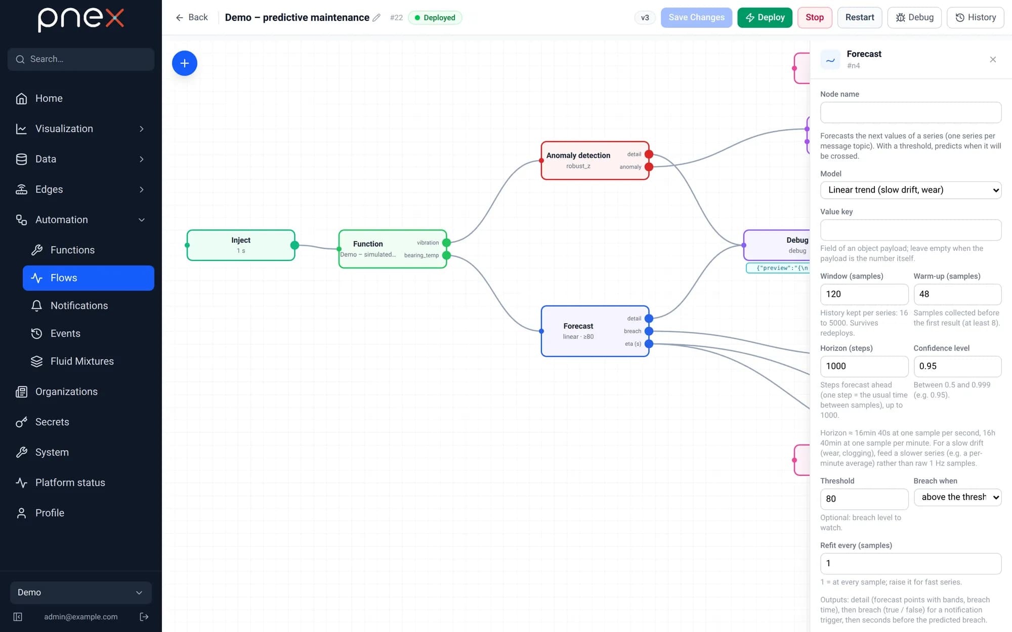Collapse the Automation menu chevron
Image resolution: width=1012 pixels, height=632 pixels.
coord(142,220)
